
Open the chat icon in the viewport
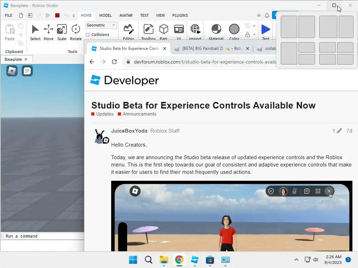tap(27, 71)
